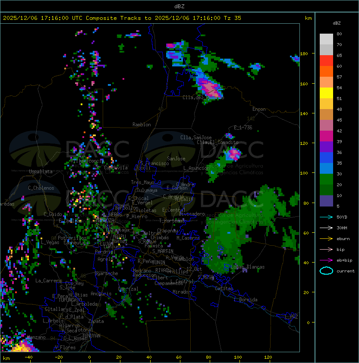Image resolution: width=359 pixels, height=363 pixels.
Task: Click the 0 tick on vertical axis
Action: tap(308, 322)
